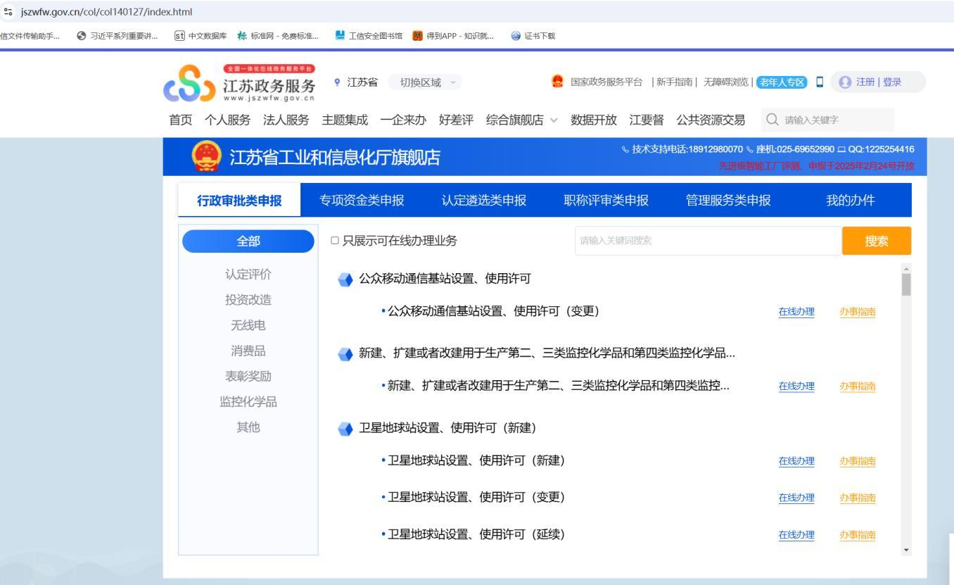Expand the 综合旗舰店 menu chevron
This screenshot has height=585, width=954.
(x=553, y=120)
